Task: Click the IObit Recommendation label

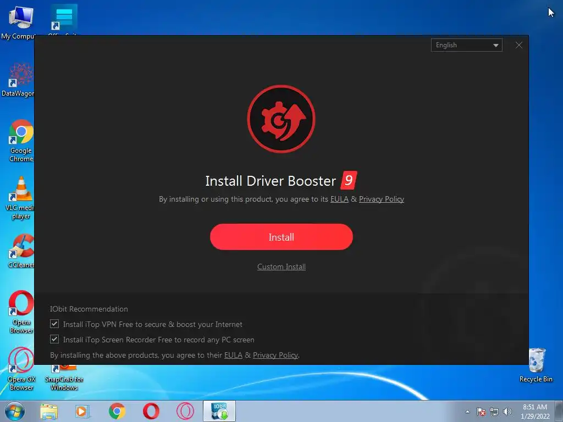Action: click(x=89, y=309)
